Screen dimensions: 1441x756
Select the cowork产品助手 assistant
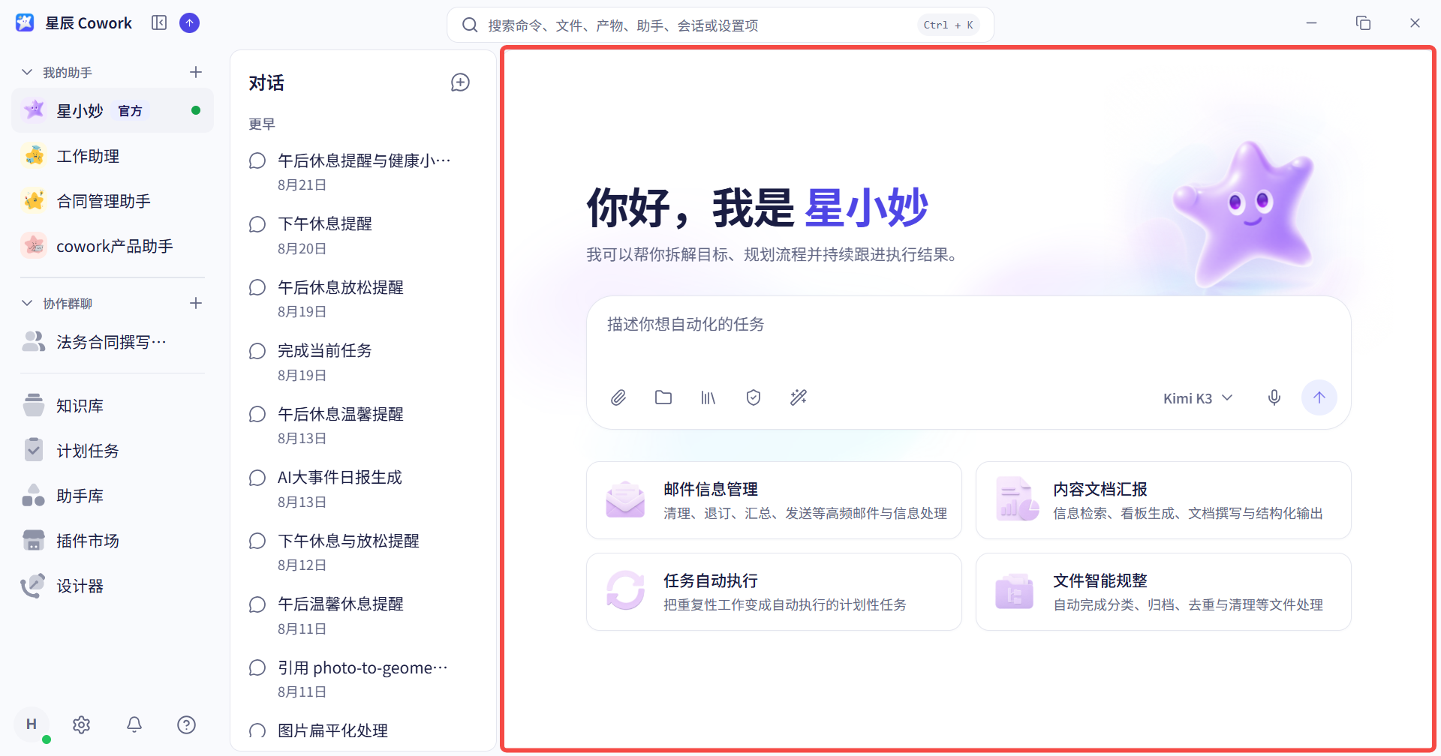113,246
